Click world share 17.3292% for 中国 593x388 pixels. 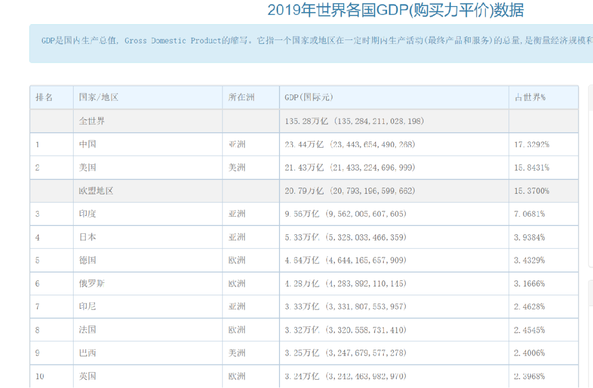[x=532, y=144]
